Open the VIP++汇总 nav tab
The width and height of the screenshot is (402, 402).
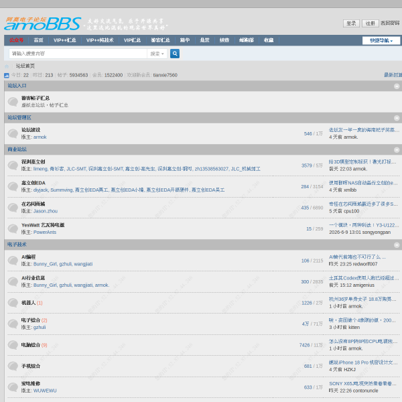(64, 40)
